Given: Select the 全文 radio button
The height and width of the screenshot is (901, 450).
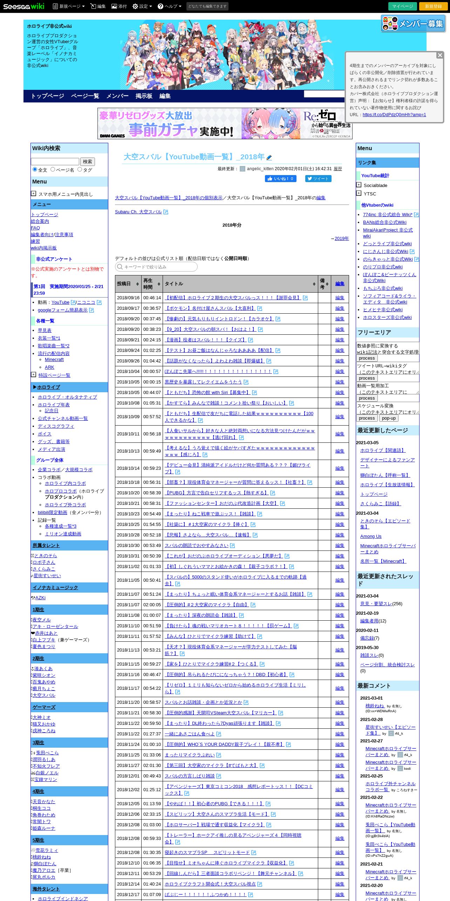Looking at the screenshot, I should point(35,169).
